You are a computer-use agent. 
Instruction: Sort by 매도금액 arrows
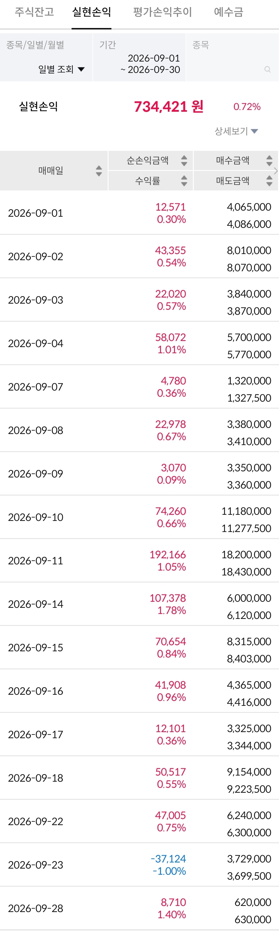tap(269, 181)
